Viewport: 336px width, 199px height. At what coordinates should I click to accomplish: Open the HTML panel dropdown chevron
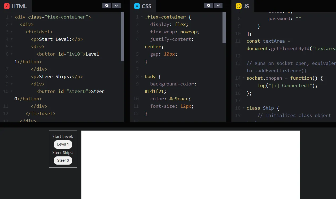coord(116,5)
